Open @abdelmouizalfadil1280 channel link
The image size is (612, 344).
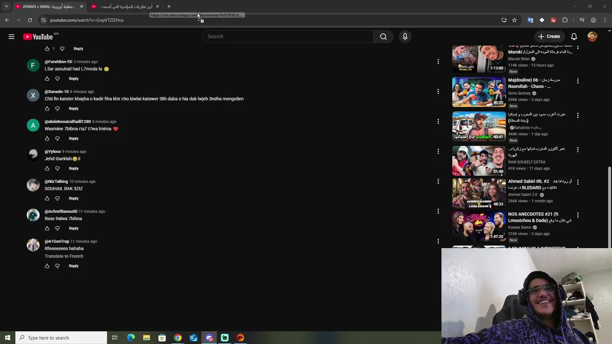click(68, 122)
